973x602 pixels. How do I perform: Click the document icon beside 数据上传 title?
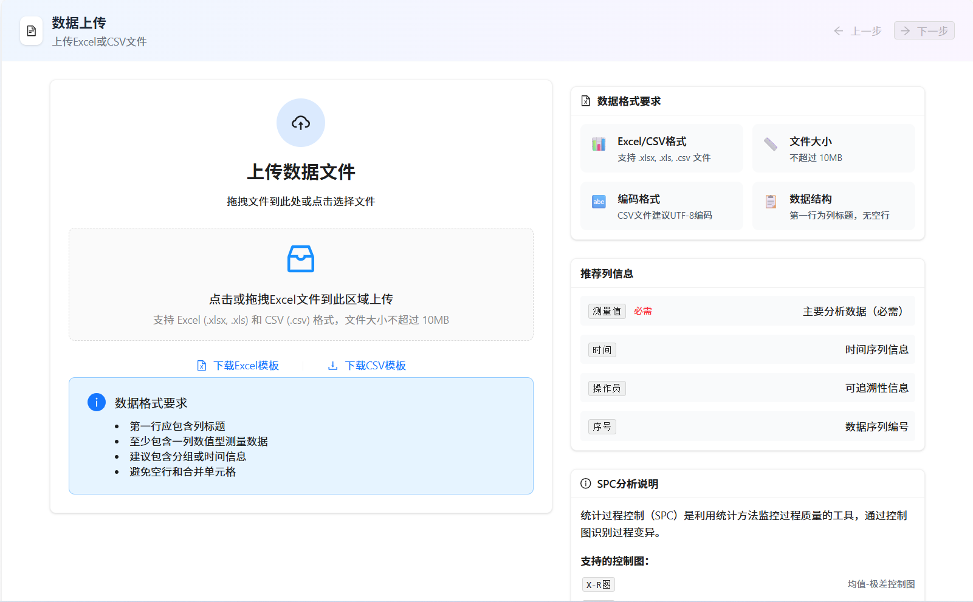(x=32, y=31)
